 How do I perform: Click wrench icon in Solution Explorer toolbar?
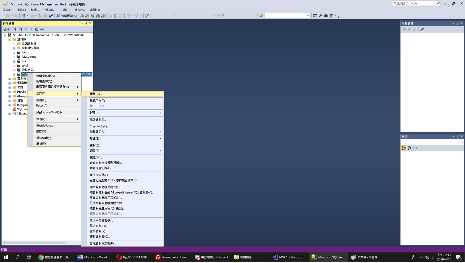point(422,29)
